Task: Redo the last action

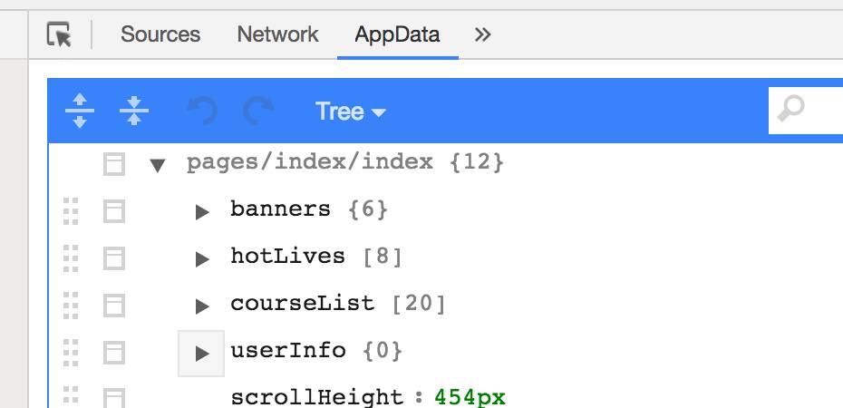Action: tap(258, 111)
